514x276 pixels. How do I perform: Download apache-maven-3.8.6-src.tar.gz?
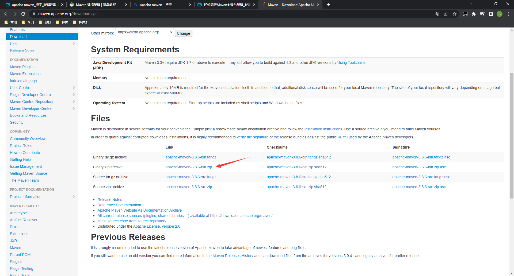point(191,177)
